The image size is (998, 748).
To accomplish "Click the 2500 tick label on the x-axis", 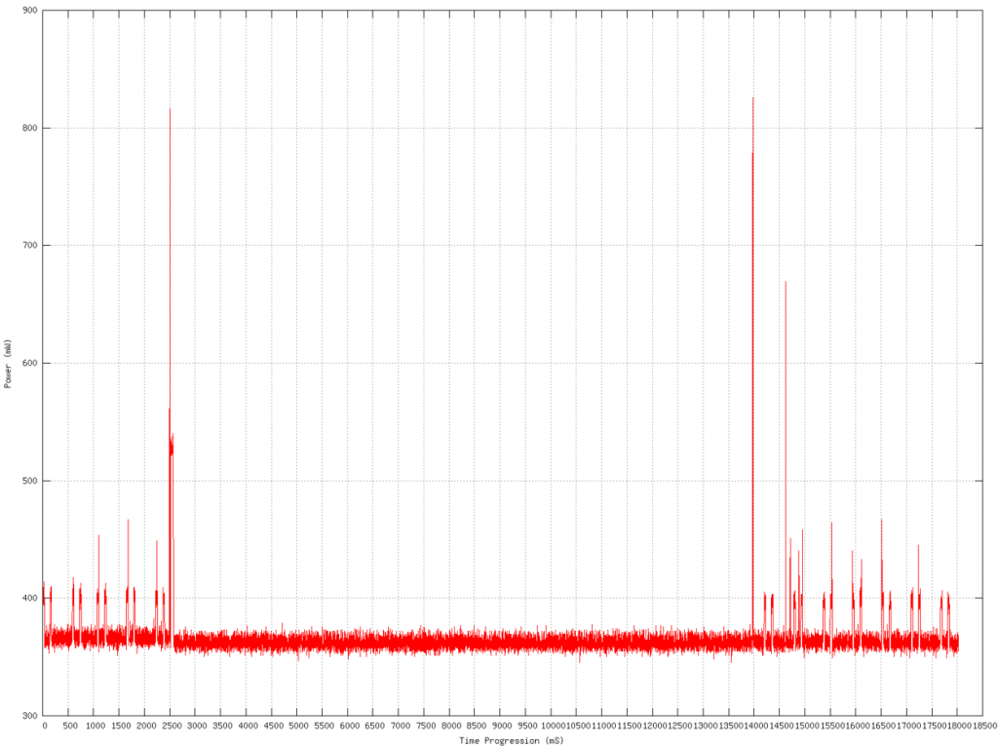I will 172,727.
